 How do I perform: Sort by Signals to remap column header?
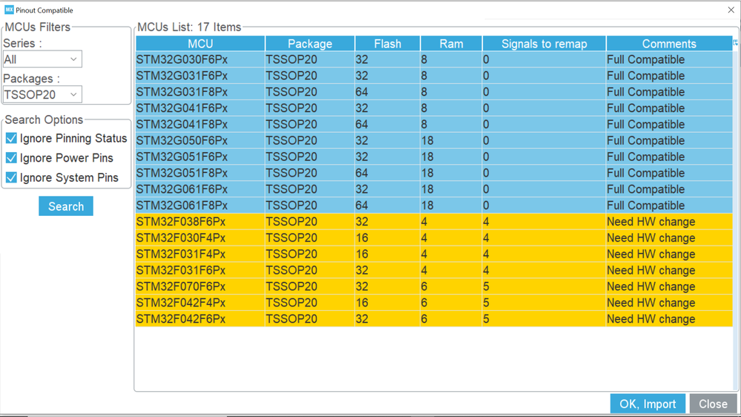click(x=544, y=44)
